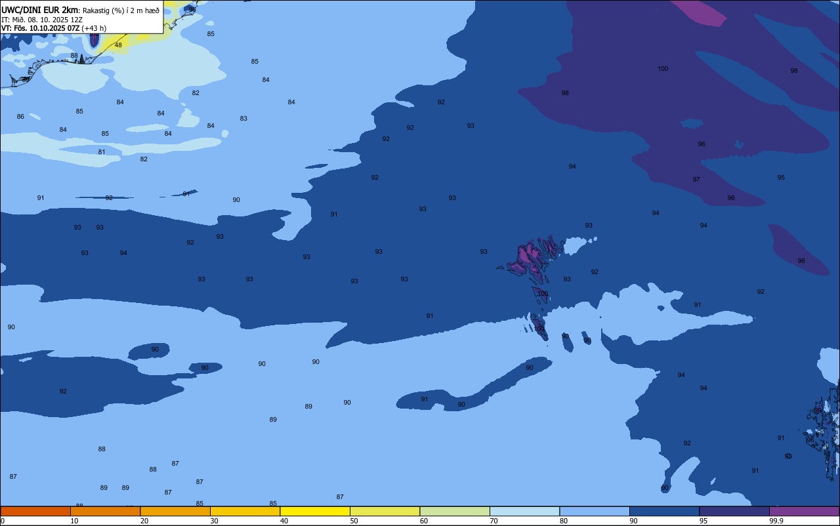Click the '81' humidity value on the map
The width and height of the screenshot is (840, 526).
[102, 152]
